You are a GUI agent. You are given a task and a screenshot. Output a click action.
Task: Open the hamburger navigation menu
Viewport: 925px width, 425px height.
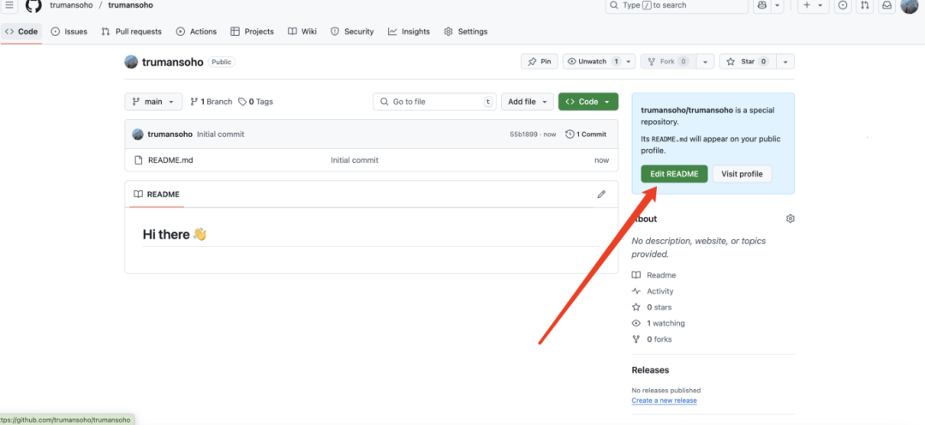coord(9,5)
